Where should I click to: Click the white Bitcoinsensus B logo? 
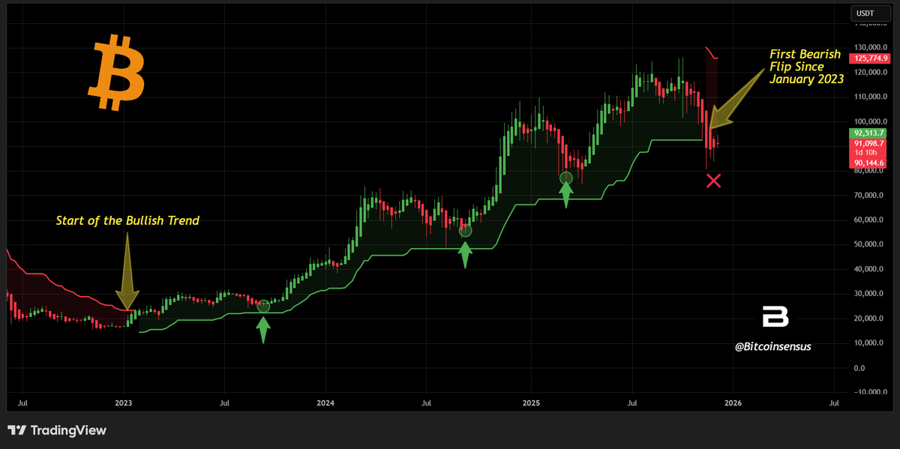[775, 317]
